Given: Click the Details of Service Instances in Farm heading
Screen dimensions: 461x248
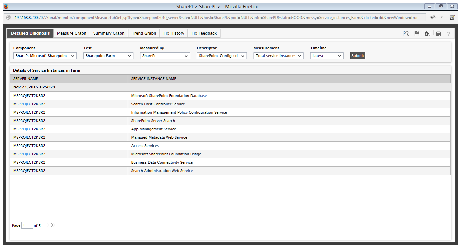Looking at the screenshot, I should coord(46,70).
